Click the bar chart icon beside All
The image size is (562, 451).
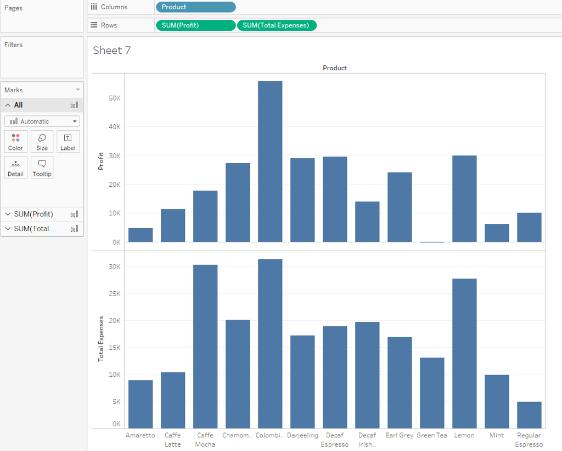click(74, 105)
